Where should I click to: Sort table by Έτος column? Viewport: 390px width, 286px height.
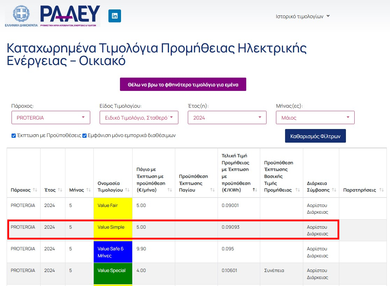(x=60, y=190)
